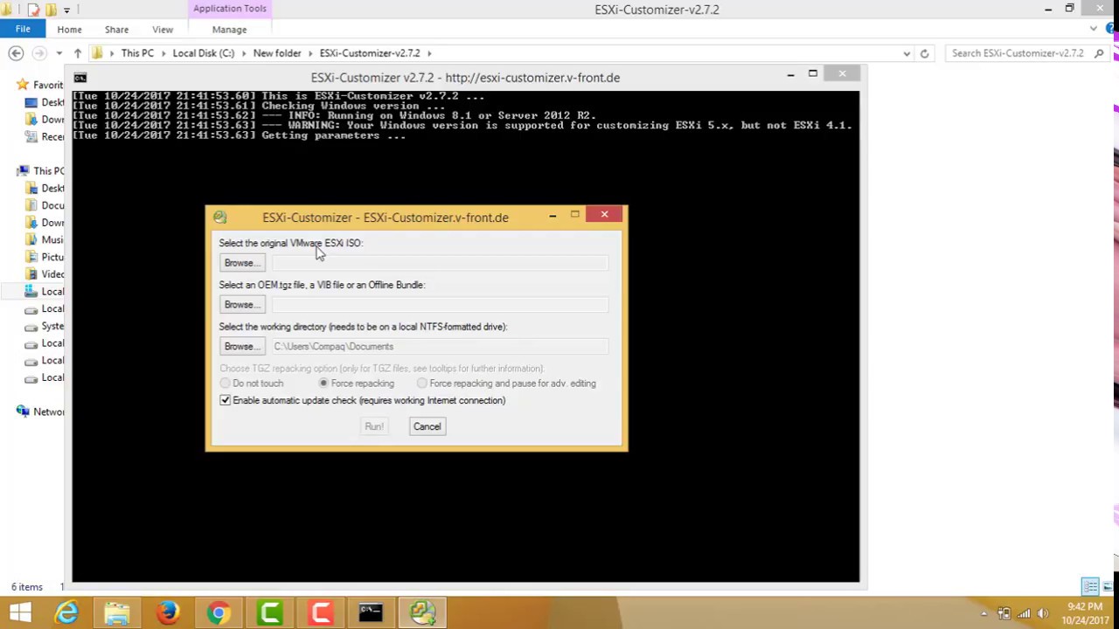Open the View ribbon tab
Screen dimensions: 1119x629
pos(163,30)
